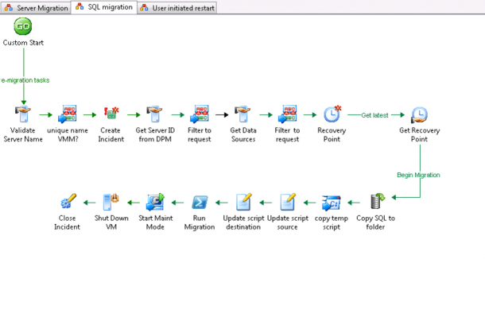Click the unique name VMM? activity icon
Viewport: 485px width, 317px height.
point(68,114)
